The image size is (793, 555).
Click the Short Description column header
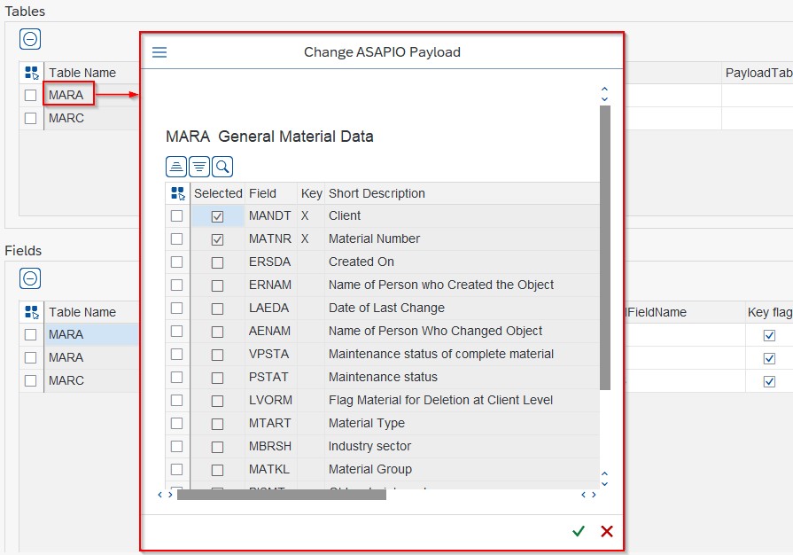point(377,193)
